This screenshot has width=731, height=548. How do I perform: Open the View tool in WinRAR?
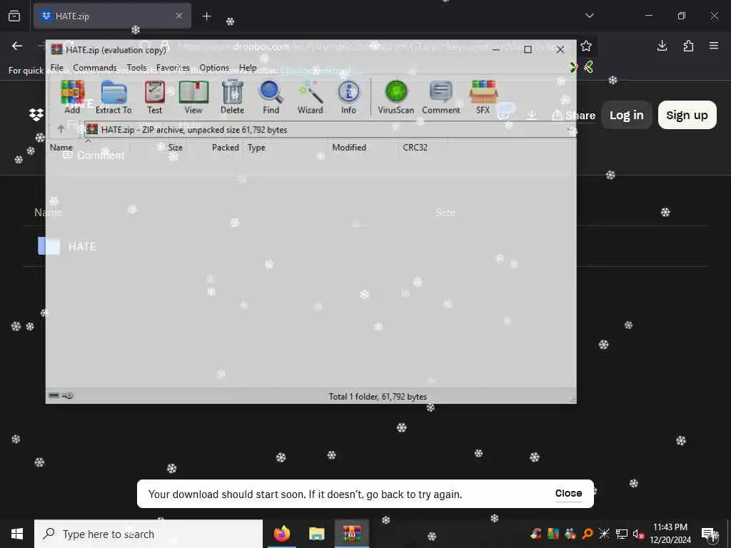pos(193,97)
